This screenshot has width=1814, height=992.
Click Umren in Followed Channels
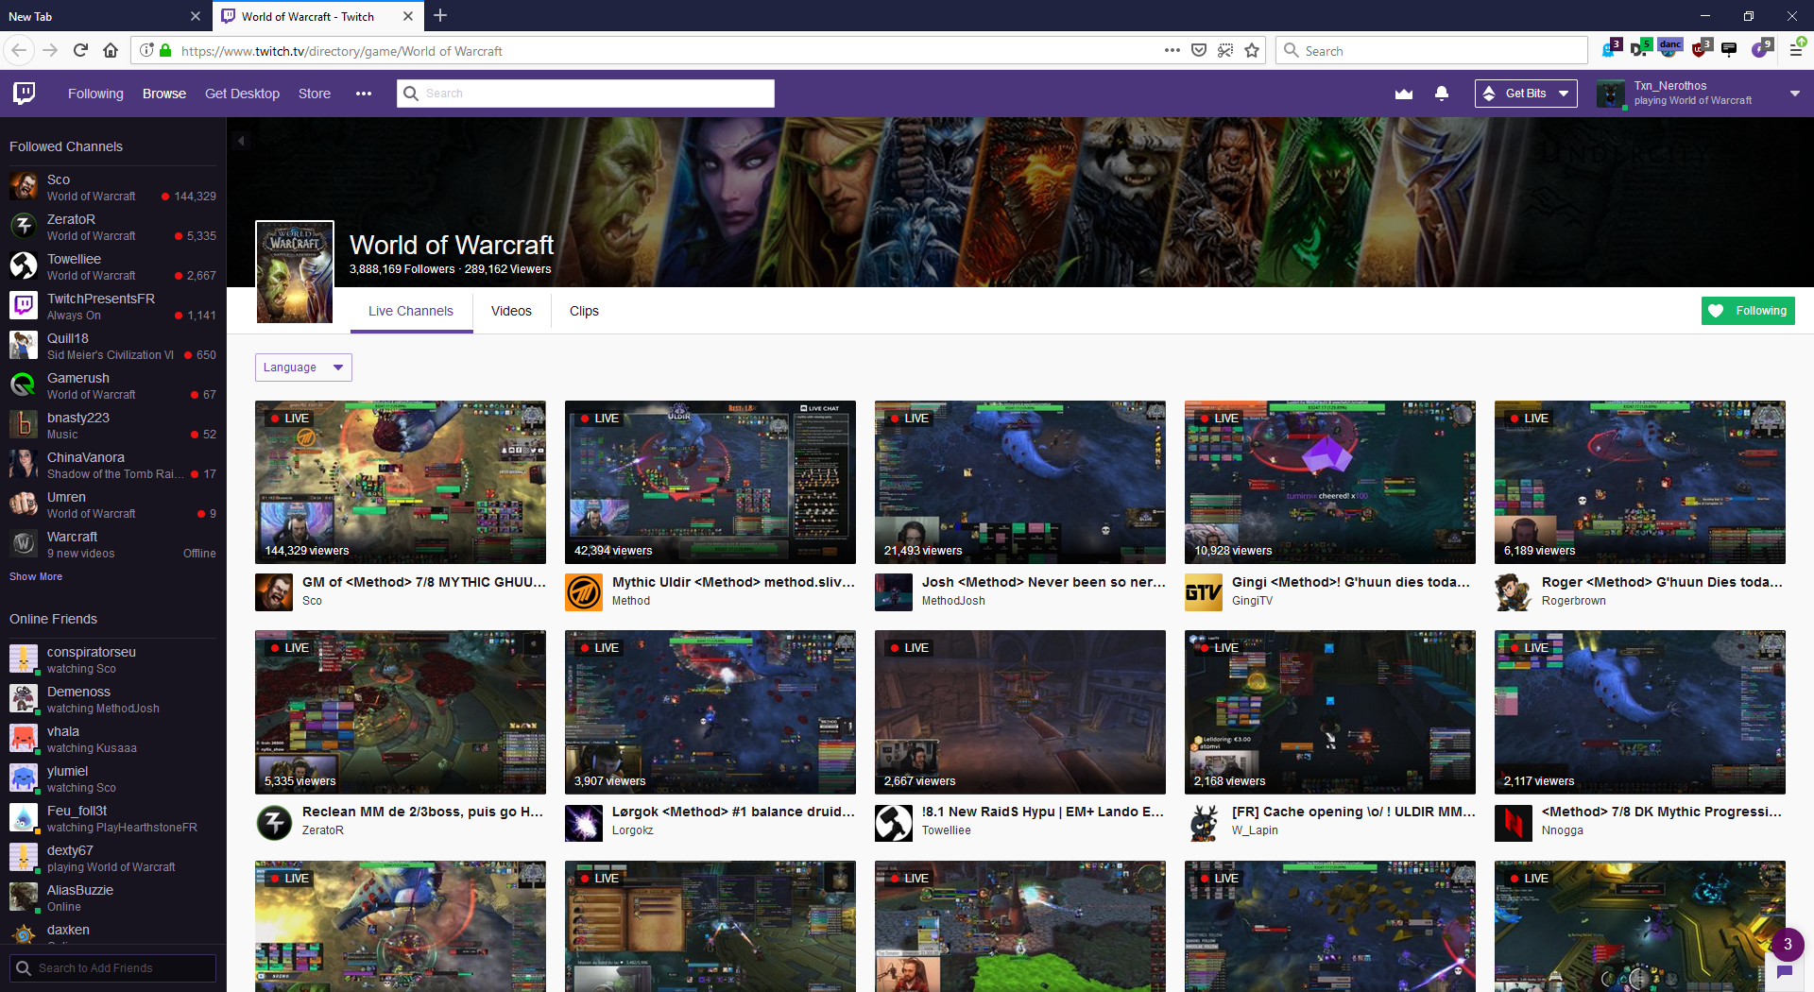click(113, 505)
